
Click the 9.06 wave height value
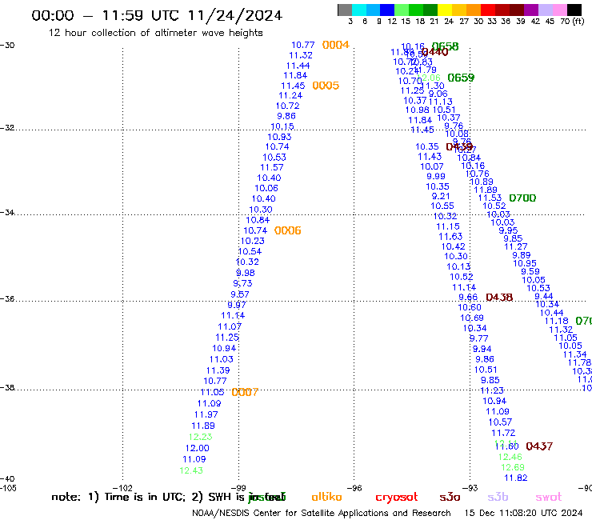click(x=438, y=94)
